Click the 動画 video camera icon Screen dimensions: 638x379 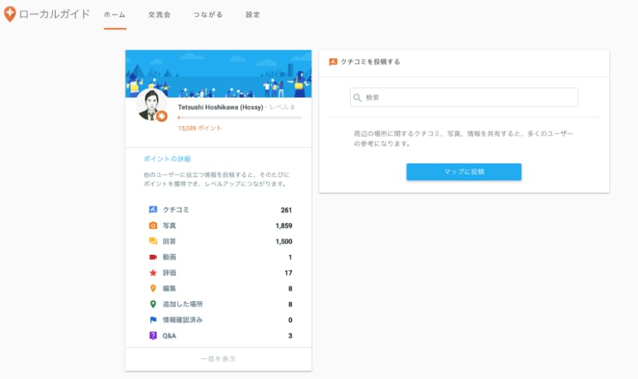click(153, 257)
